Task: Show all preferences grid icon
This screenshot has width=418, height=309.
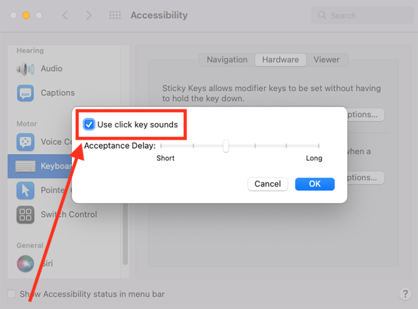Action: tap(115, 15)
